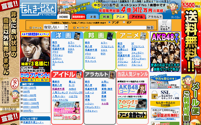201x125 pixels.
Task: Open the Q&A top link
Action: pos(114,1)
